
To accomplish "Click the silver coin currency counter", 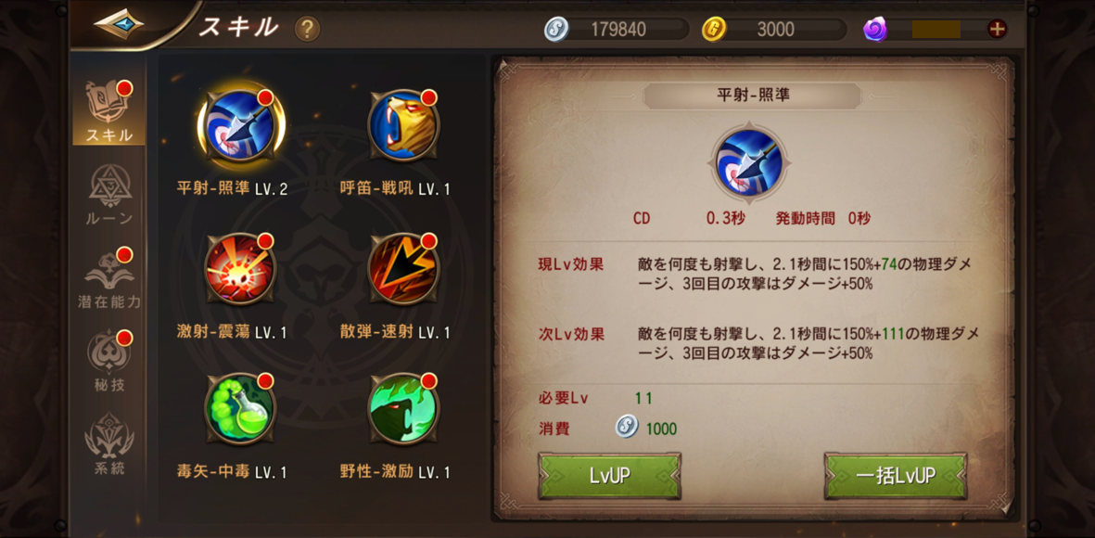I will pyautogui.click(x=617, y=29).
